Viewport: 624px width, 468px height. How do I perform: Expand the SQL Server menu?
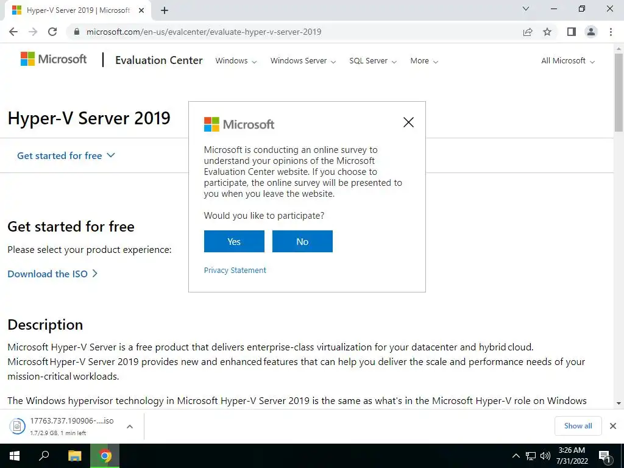point(373,61)
